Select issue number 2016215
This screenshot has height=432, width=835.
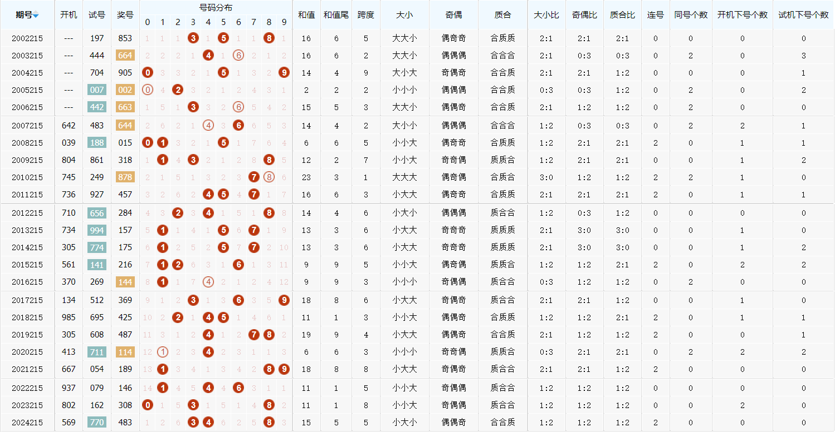click(x=27, y=282)
